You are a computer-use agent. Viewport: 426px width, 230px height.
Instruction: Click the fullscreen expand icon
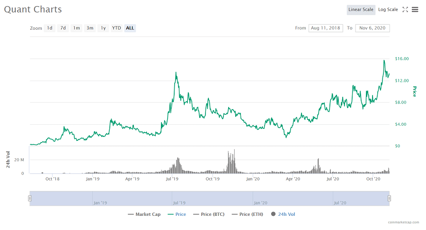[x=405, y=9]
